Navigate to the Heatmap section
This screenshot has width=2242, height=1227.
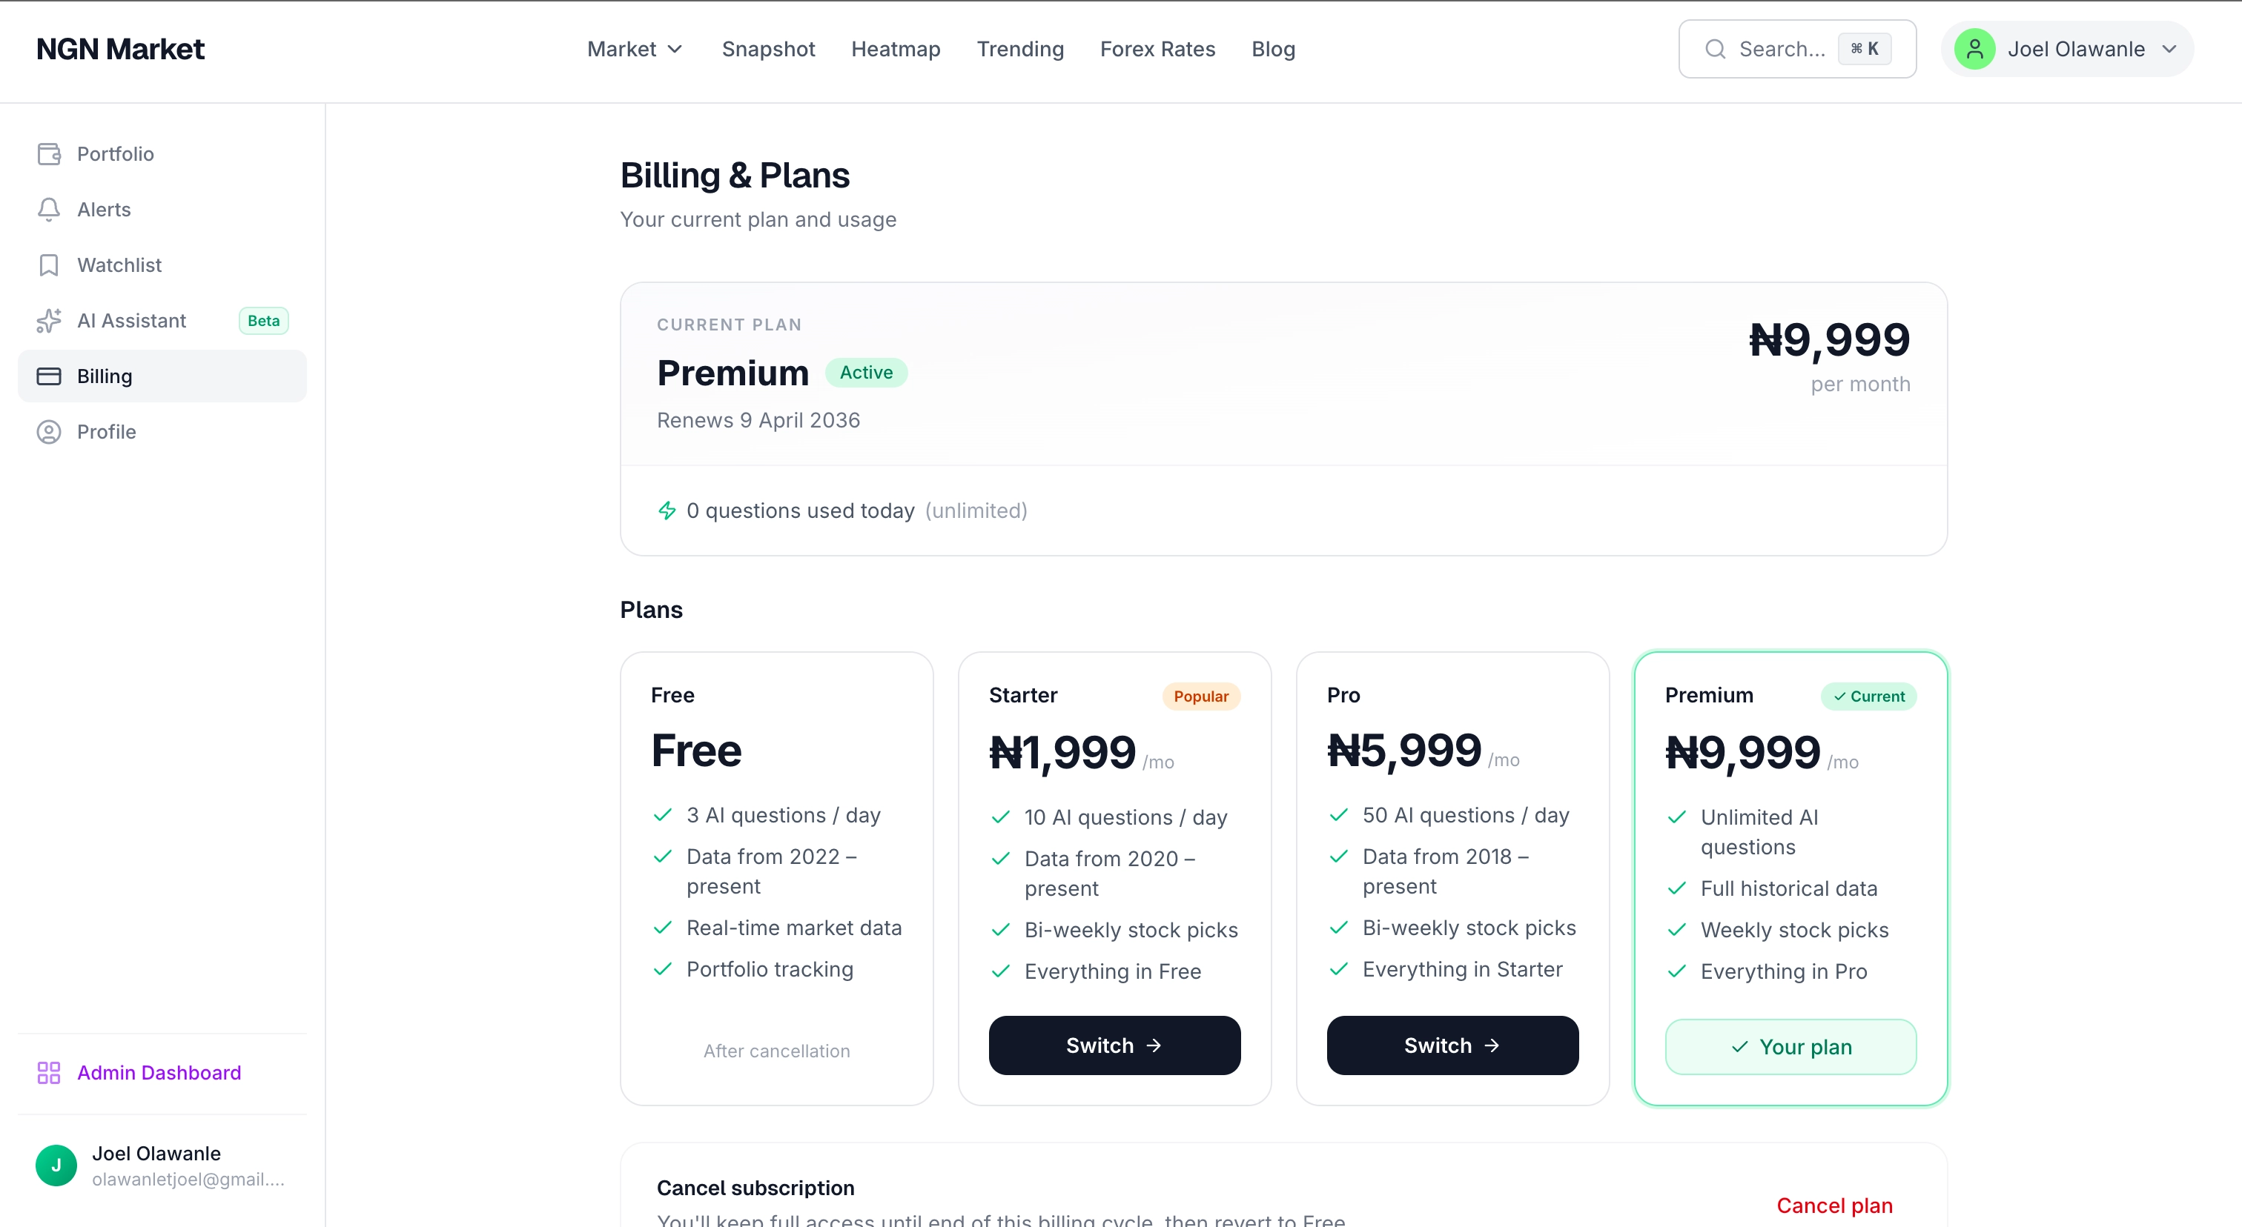tap(896, 50)
